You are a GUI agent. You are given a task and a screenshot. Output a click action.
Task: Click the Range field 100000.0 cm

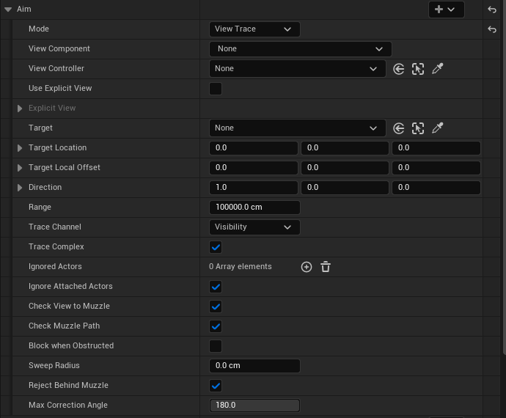click(x=254, y=208)
